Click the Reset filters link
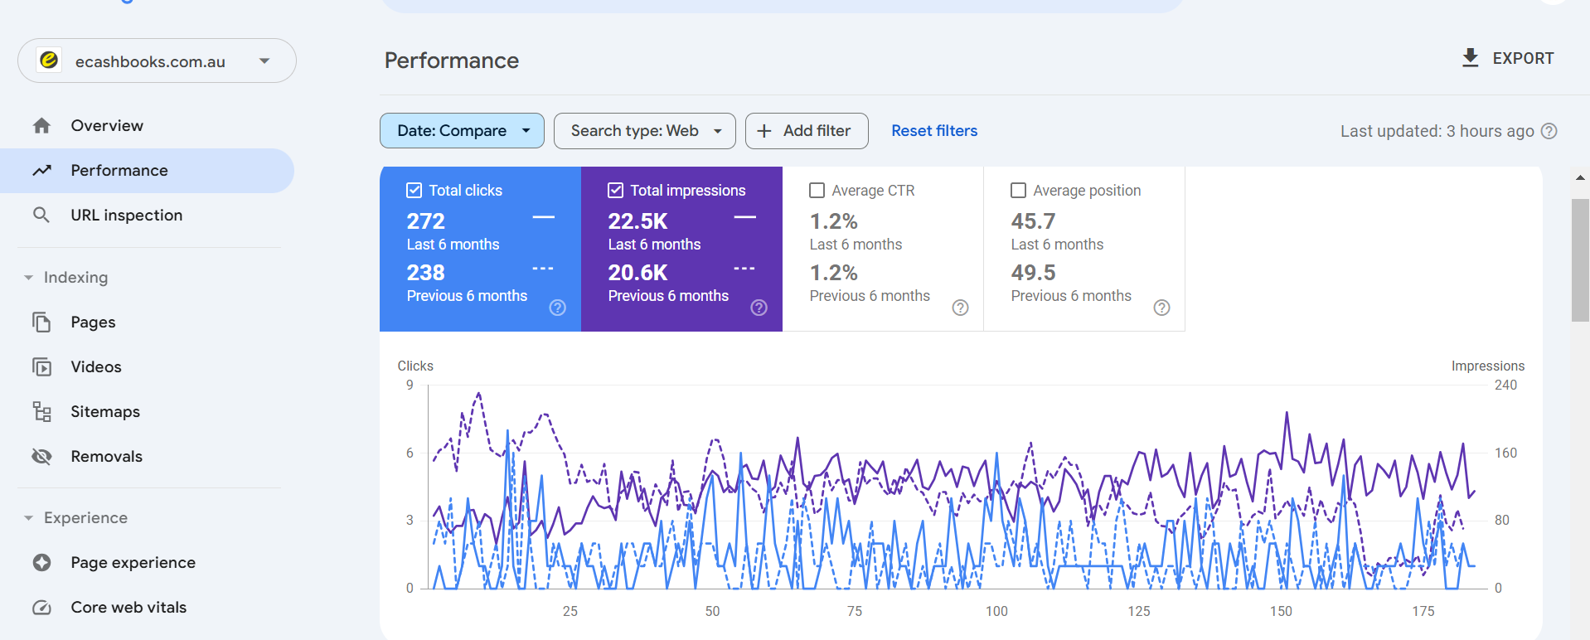Screen dimensions: 1590x640 [x=933, y=131]
